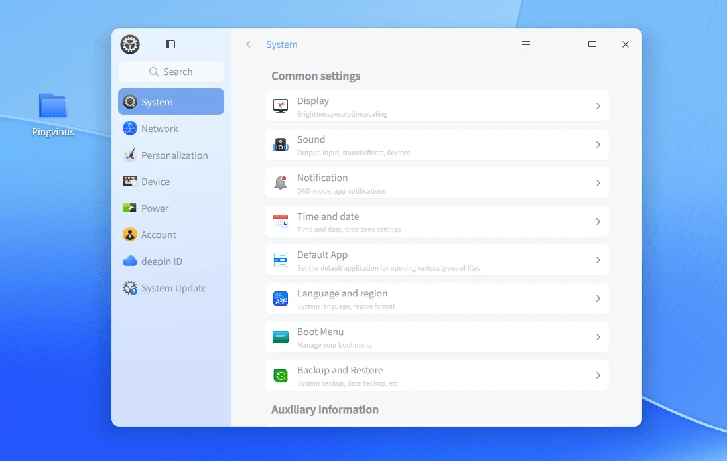Click the System sidebar icon

[x=130, y=101]
